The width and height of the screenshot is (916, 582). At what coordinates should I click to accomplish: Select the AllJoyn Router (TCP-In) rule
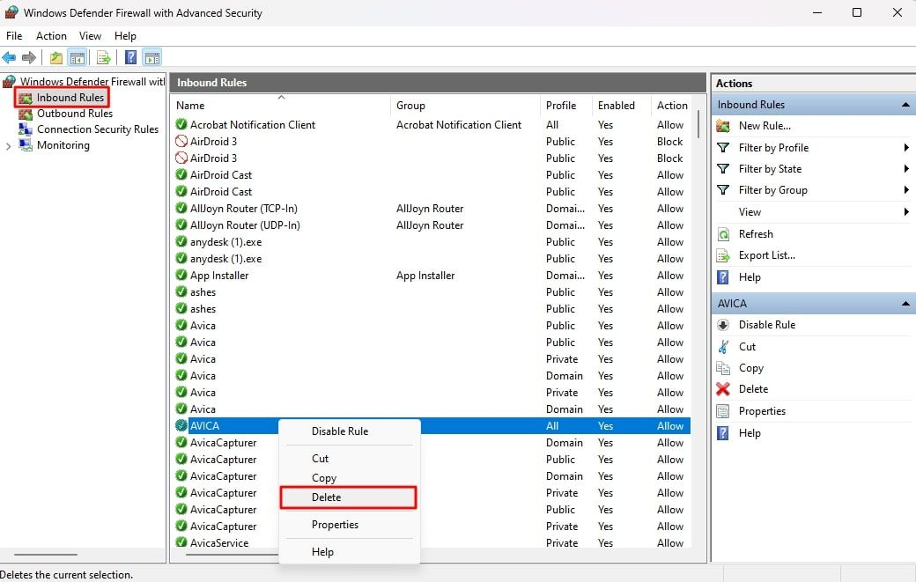pyautogui.click(x=432, y=209)
